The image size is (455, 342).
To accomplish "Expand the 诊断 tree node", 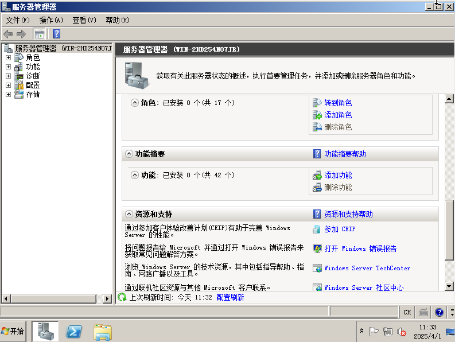I will (x=9, y=76).
